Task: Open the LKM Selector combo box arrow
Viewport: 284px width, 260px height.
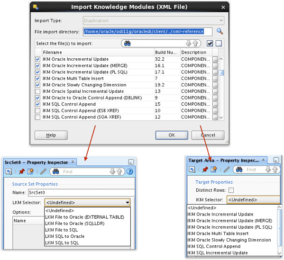Action: [128, 203]
